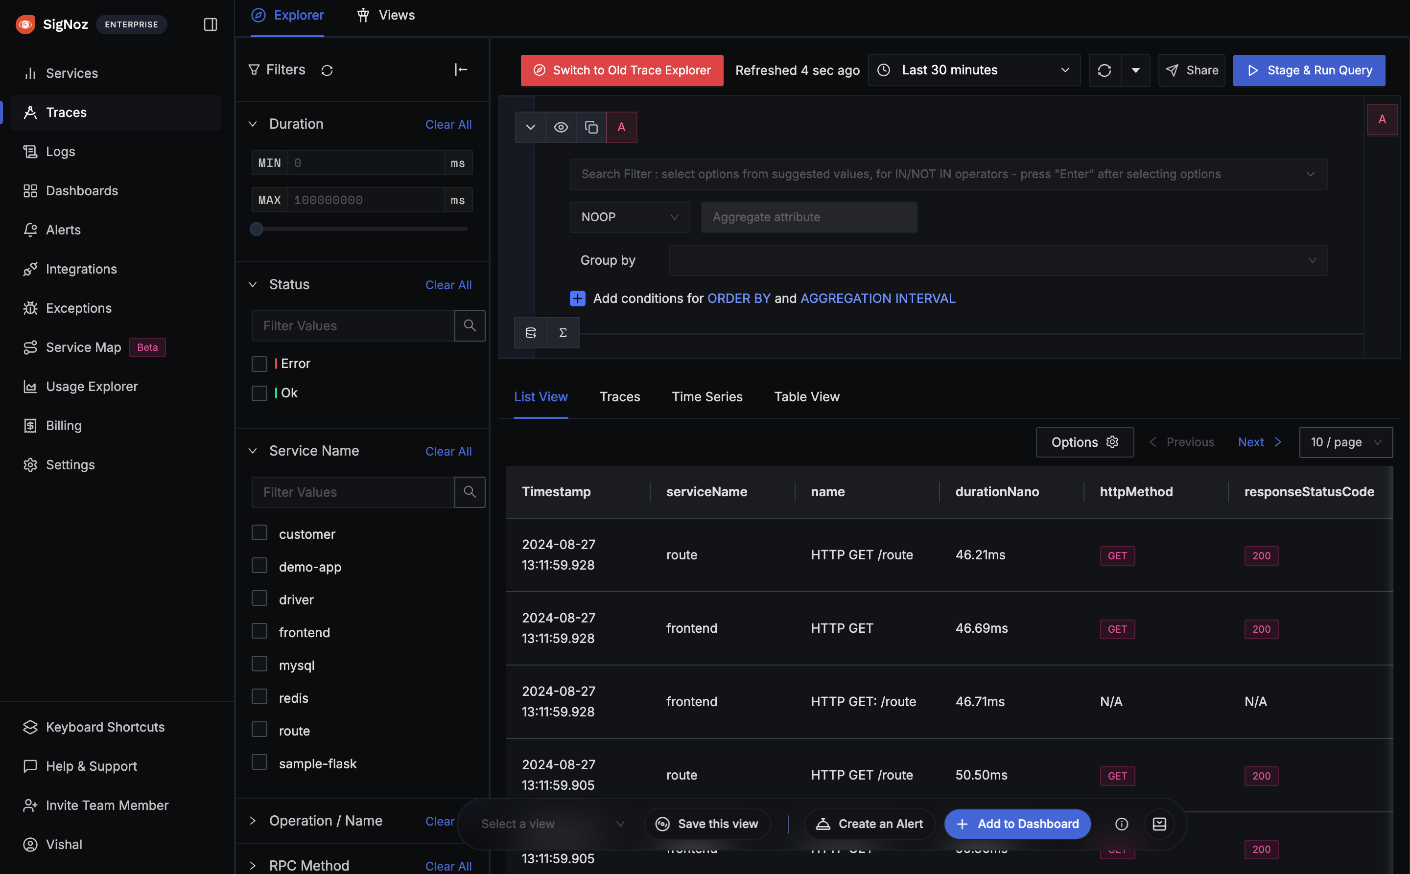Click Switch to Old Trace Explorer
This screenshot has height=874, width=1410.
[x=621, y=70]
